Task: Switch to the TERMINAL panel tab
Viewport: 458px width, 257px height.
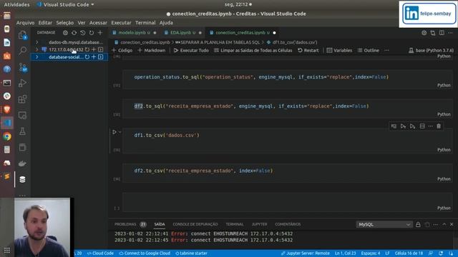Action: [x=235, y=224]
